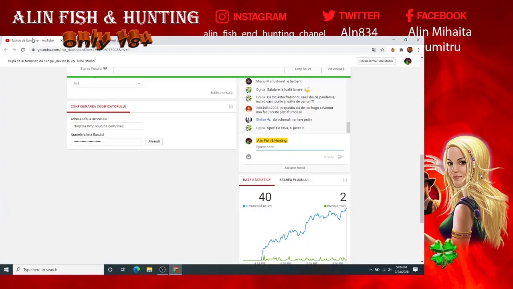Click the taskbar volume icon
The width and height of the screenshot is (513, 289).
[390, 270]
